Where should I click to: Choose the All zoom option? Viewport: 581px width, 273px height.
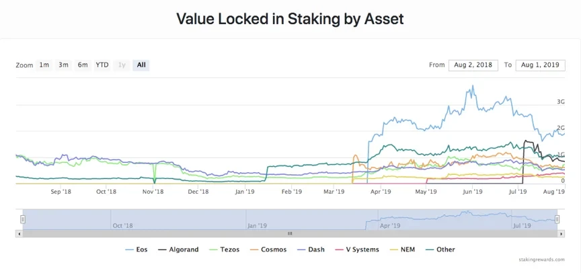pyautogui.click(x=141, y=65)
